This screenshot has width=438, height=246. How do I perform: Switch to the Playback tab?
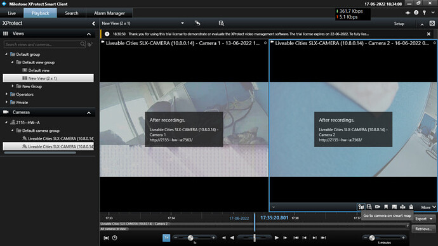coord(40,13)
